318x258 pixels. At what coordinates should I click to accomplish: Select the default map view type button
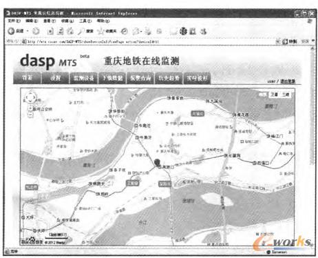click(x=263, y=95)
